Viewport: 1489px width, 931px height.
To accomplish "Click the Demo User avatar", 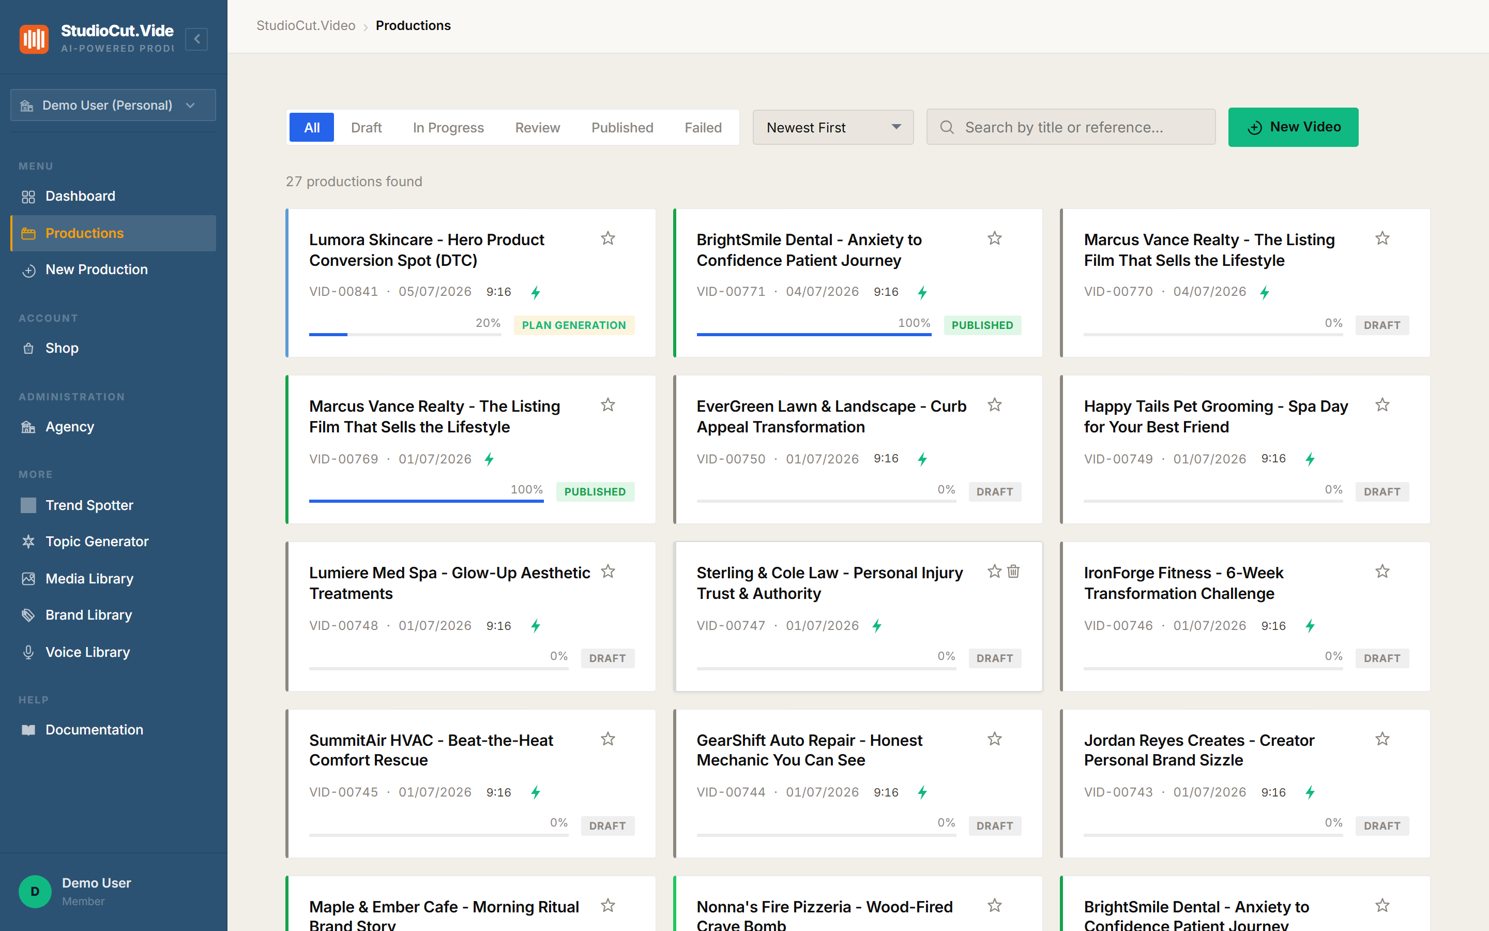I will (x=35, y=892).
